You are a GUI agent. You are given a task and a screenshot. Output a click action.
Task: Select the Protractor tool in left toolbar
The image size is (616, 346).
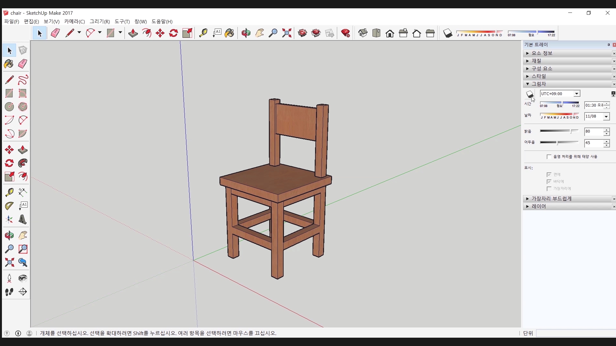point(9,206)
